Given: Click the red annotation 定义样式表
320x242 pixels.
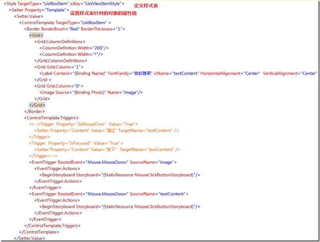Looking at the screenshot, I should pyautogui.click(x=146, y=6).
